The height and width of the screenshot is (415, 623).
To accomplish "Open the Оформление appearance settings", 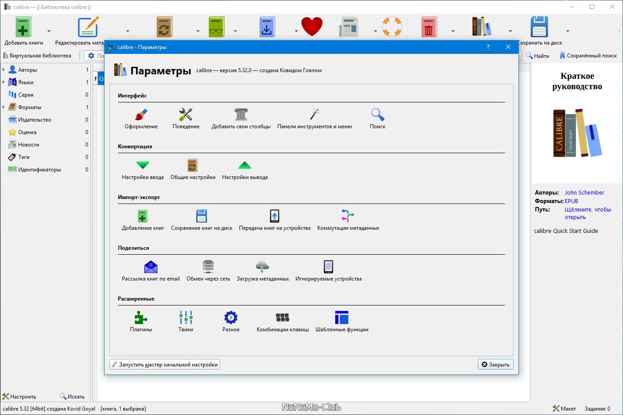I will point(141,119).
